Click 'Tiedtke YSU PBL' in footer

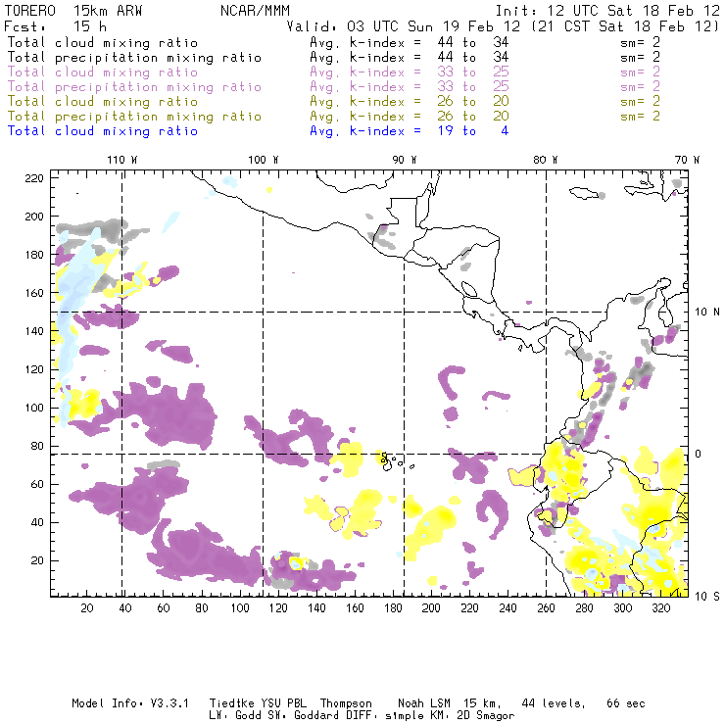(258, 703)
